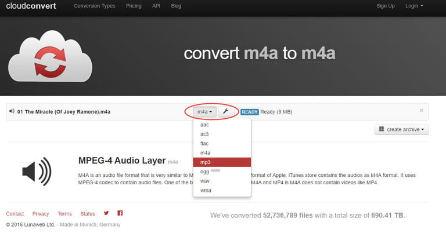This screenshot has width=446, height=244.
Task: Click the source m4a format in the headline
Action: 261,53
